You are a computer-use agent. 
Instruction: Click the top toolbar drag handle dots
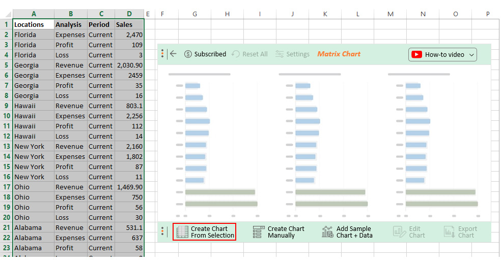coord(162,54)
